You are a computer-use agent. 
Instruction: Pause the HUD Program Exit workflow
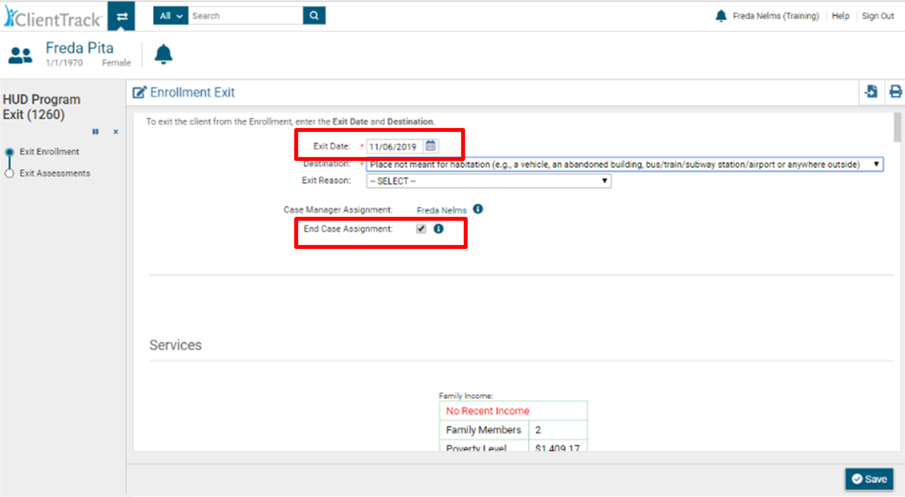pyautogui.click(x=95, y=132)
